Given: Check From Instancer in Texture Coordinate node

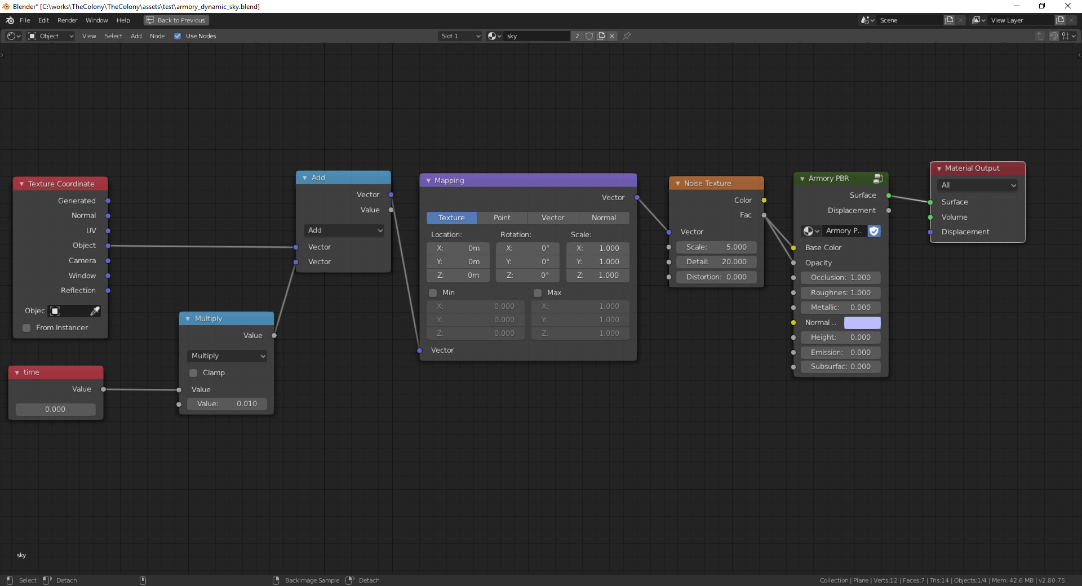Looking at the screenshot, I should pyautogui.click(x=26, y=328).
